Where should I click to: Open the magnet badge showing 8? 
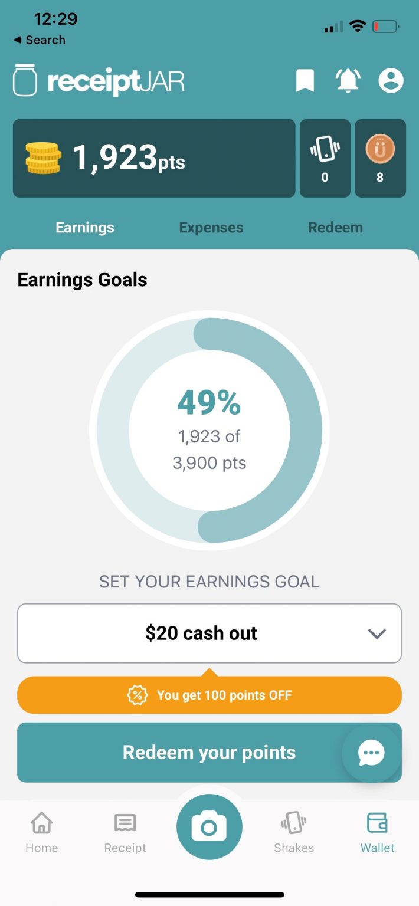(x=380, y=158)
